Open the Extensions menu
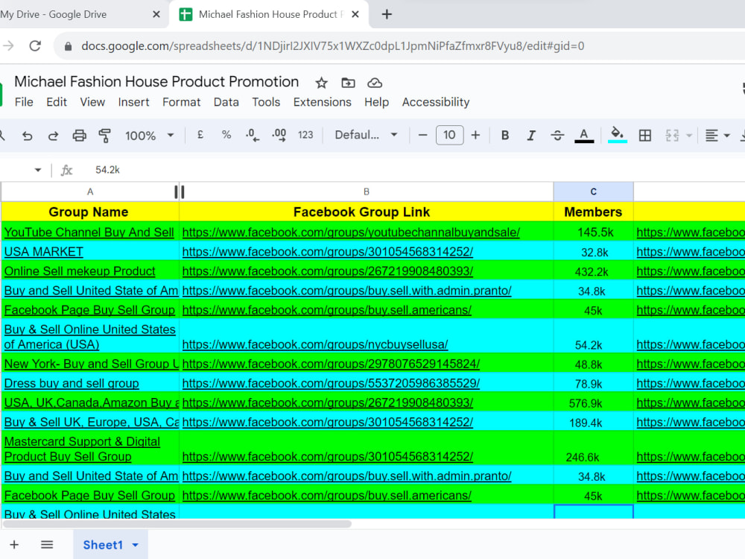Viewport: 745px width, 559px height. tap(322, 102)
